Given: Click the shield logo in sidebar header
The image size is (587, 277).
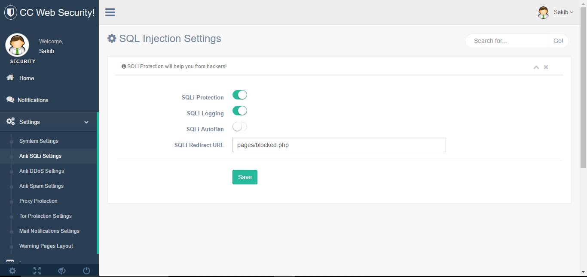Looking at the screenshot, I should 11,12.
